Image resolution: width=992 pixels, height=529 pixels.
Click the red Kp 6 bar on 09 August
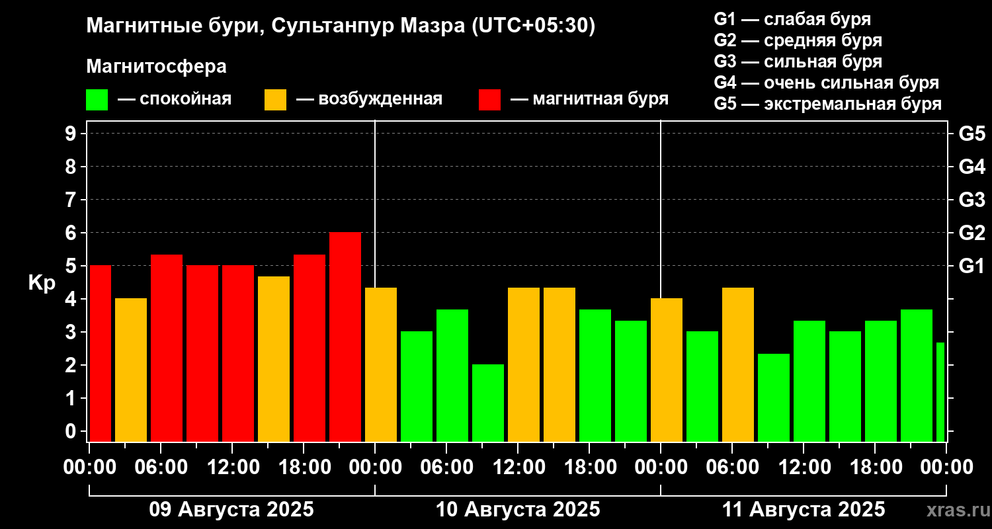coord(345,337)
